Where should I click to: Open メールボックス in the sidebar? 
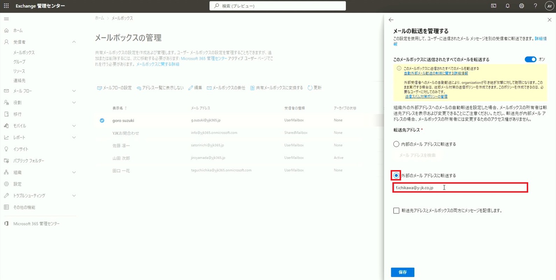[x=24, y=52]
